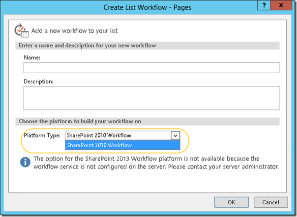Expand the Platform Type dropdown arrow
Screen dimensions: 297x217
[x=175, y=136]
